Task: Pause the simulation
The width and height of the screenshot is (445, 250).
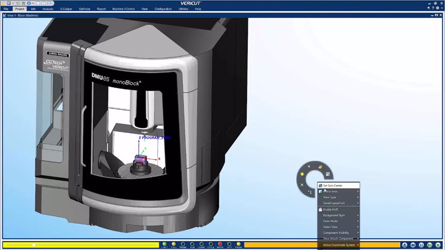Action: coord(421,245)
